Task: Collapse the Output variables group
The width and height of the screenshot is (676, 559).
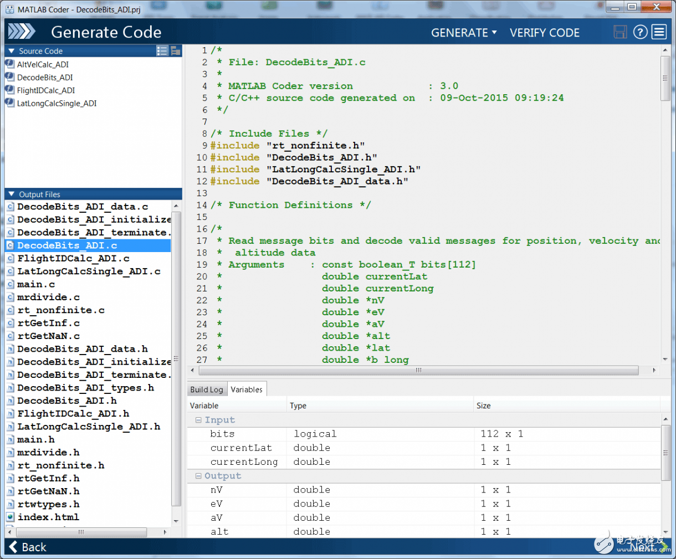Action: pyautogui.click(x=198, y=476)
